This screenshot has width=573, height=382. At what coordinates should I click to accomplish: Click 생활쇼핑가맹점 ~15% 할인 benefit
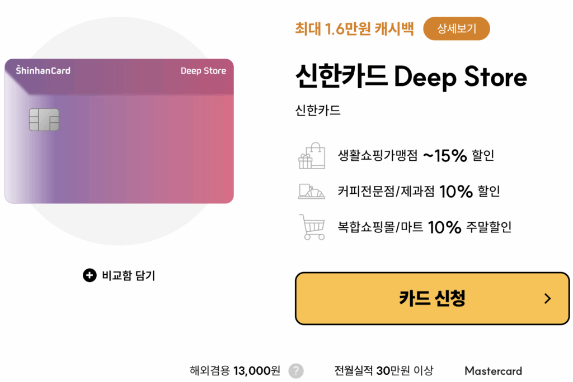[416, 156]
